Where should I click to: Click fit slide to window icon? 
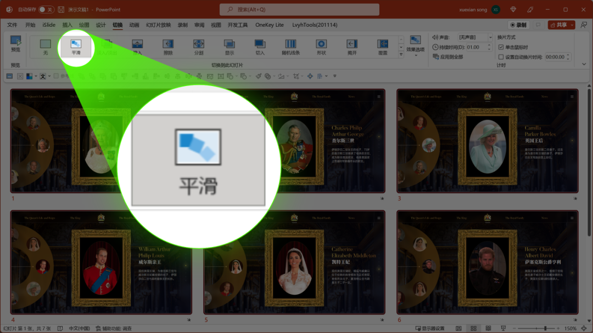coord(584,329)
